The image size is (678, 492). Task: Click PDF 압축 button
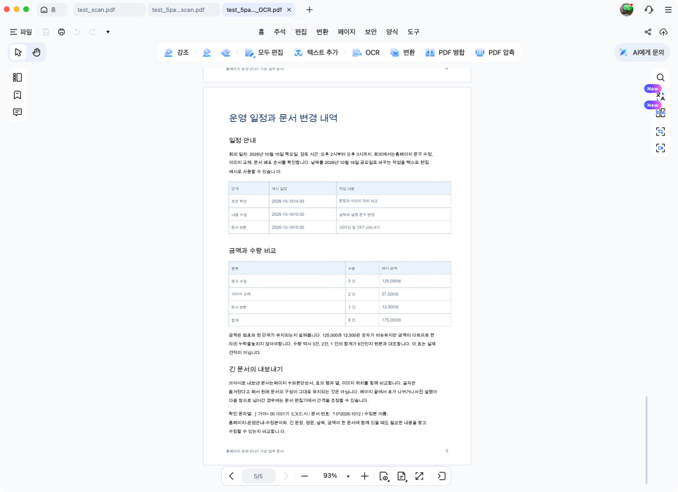click(x=495, y=53)
